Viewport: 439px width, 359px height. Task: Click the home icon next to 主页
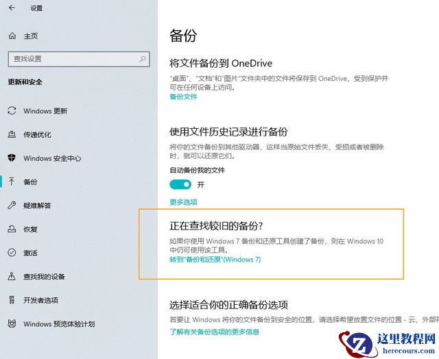[x=12, y=36]
